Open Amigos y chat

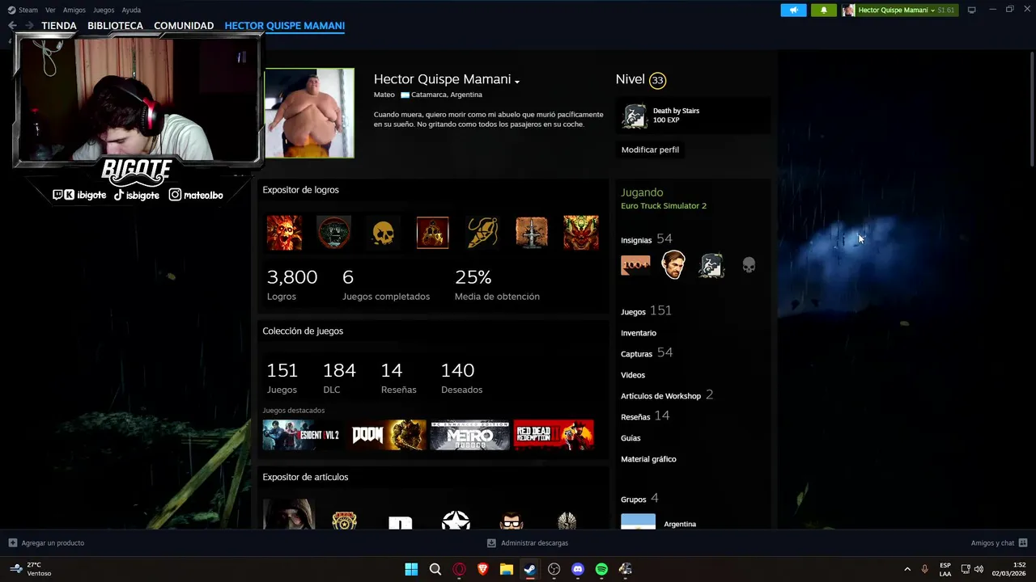pos(999,543)
